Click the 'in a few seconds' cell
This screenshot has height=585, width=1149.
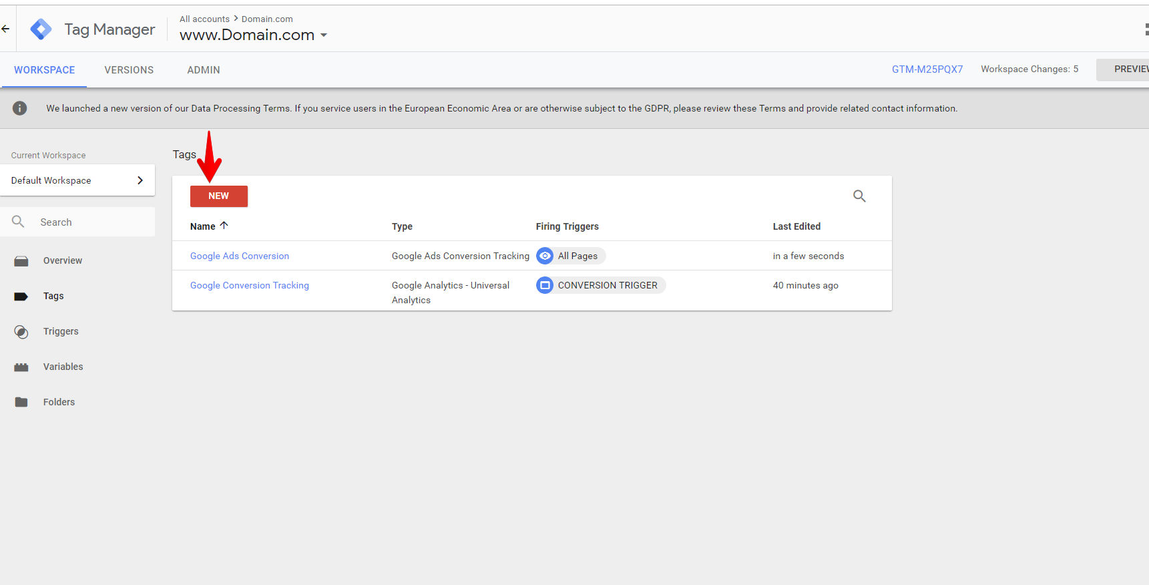point(809,256)
